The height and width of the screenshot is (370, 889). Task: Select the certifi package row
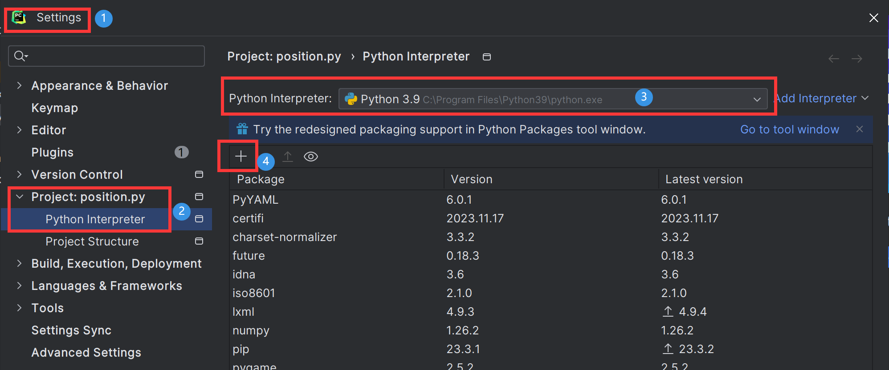(x=551, y=218)
